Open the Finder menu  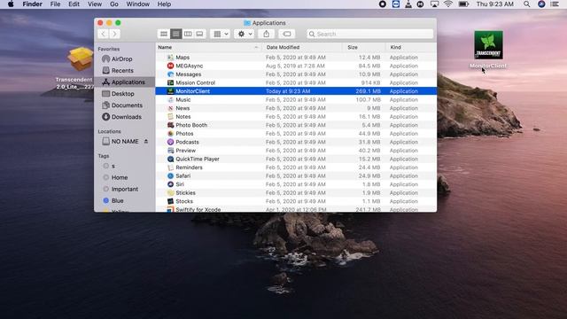pyautogui.click(x=32, y=4)
